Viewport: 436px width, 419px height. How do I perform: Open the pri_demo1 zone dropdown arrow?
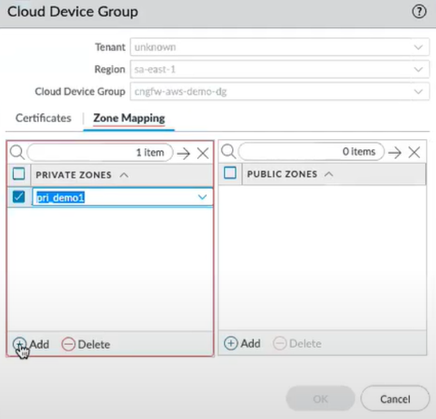[203, 198]
